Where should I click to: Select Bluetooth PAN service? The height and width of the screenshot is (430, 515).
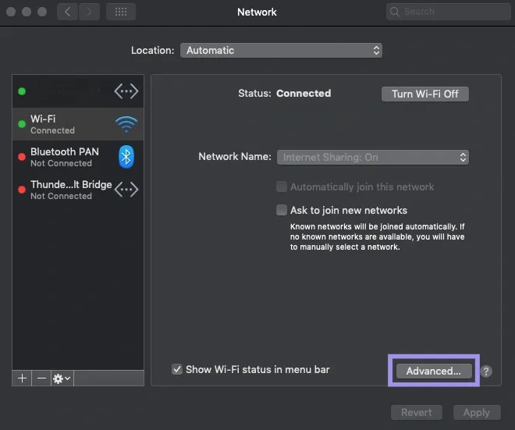pyautogui.click(x=78, y=157)
